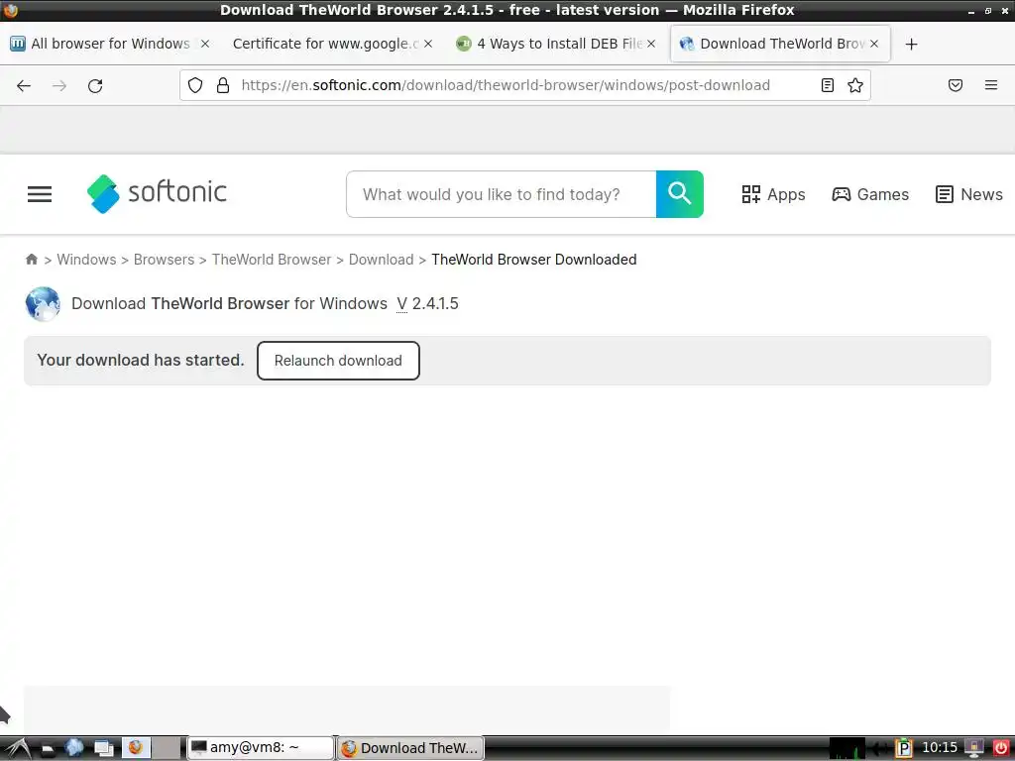Click the Firefox quick-launch taskbar icon
1015x761 pixels.
point(135,748)
